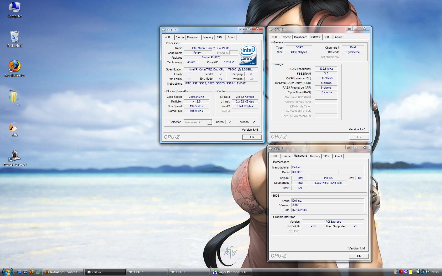Click the Southbridge value 82801HBM (ICH8-ME)

click(x=328, y=183)
